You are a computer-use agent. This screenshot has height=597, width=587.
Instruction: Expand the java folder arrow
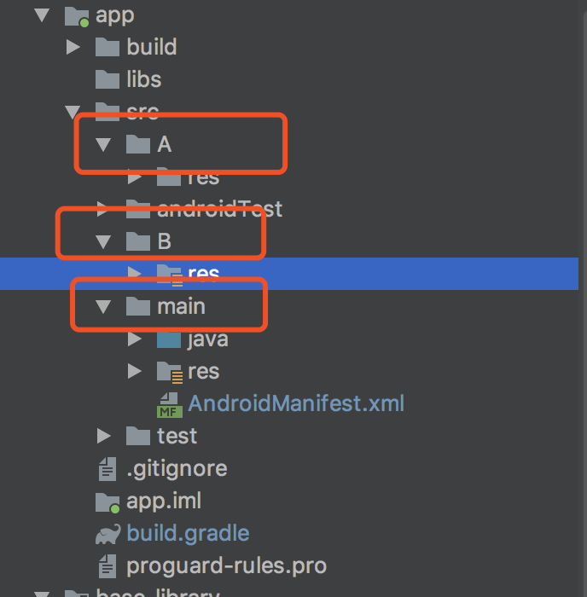[x=134, y=339]
